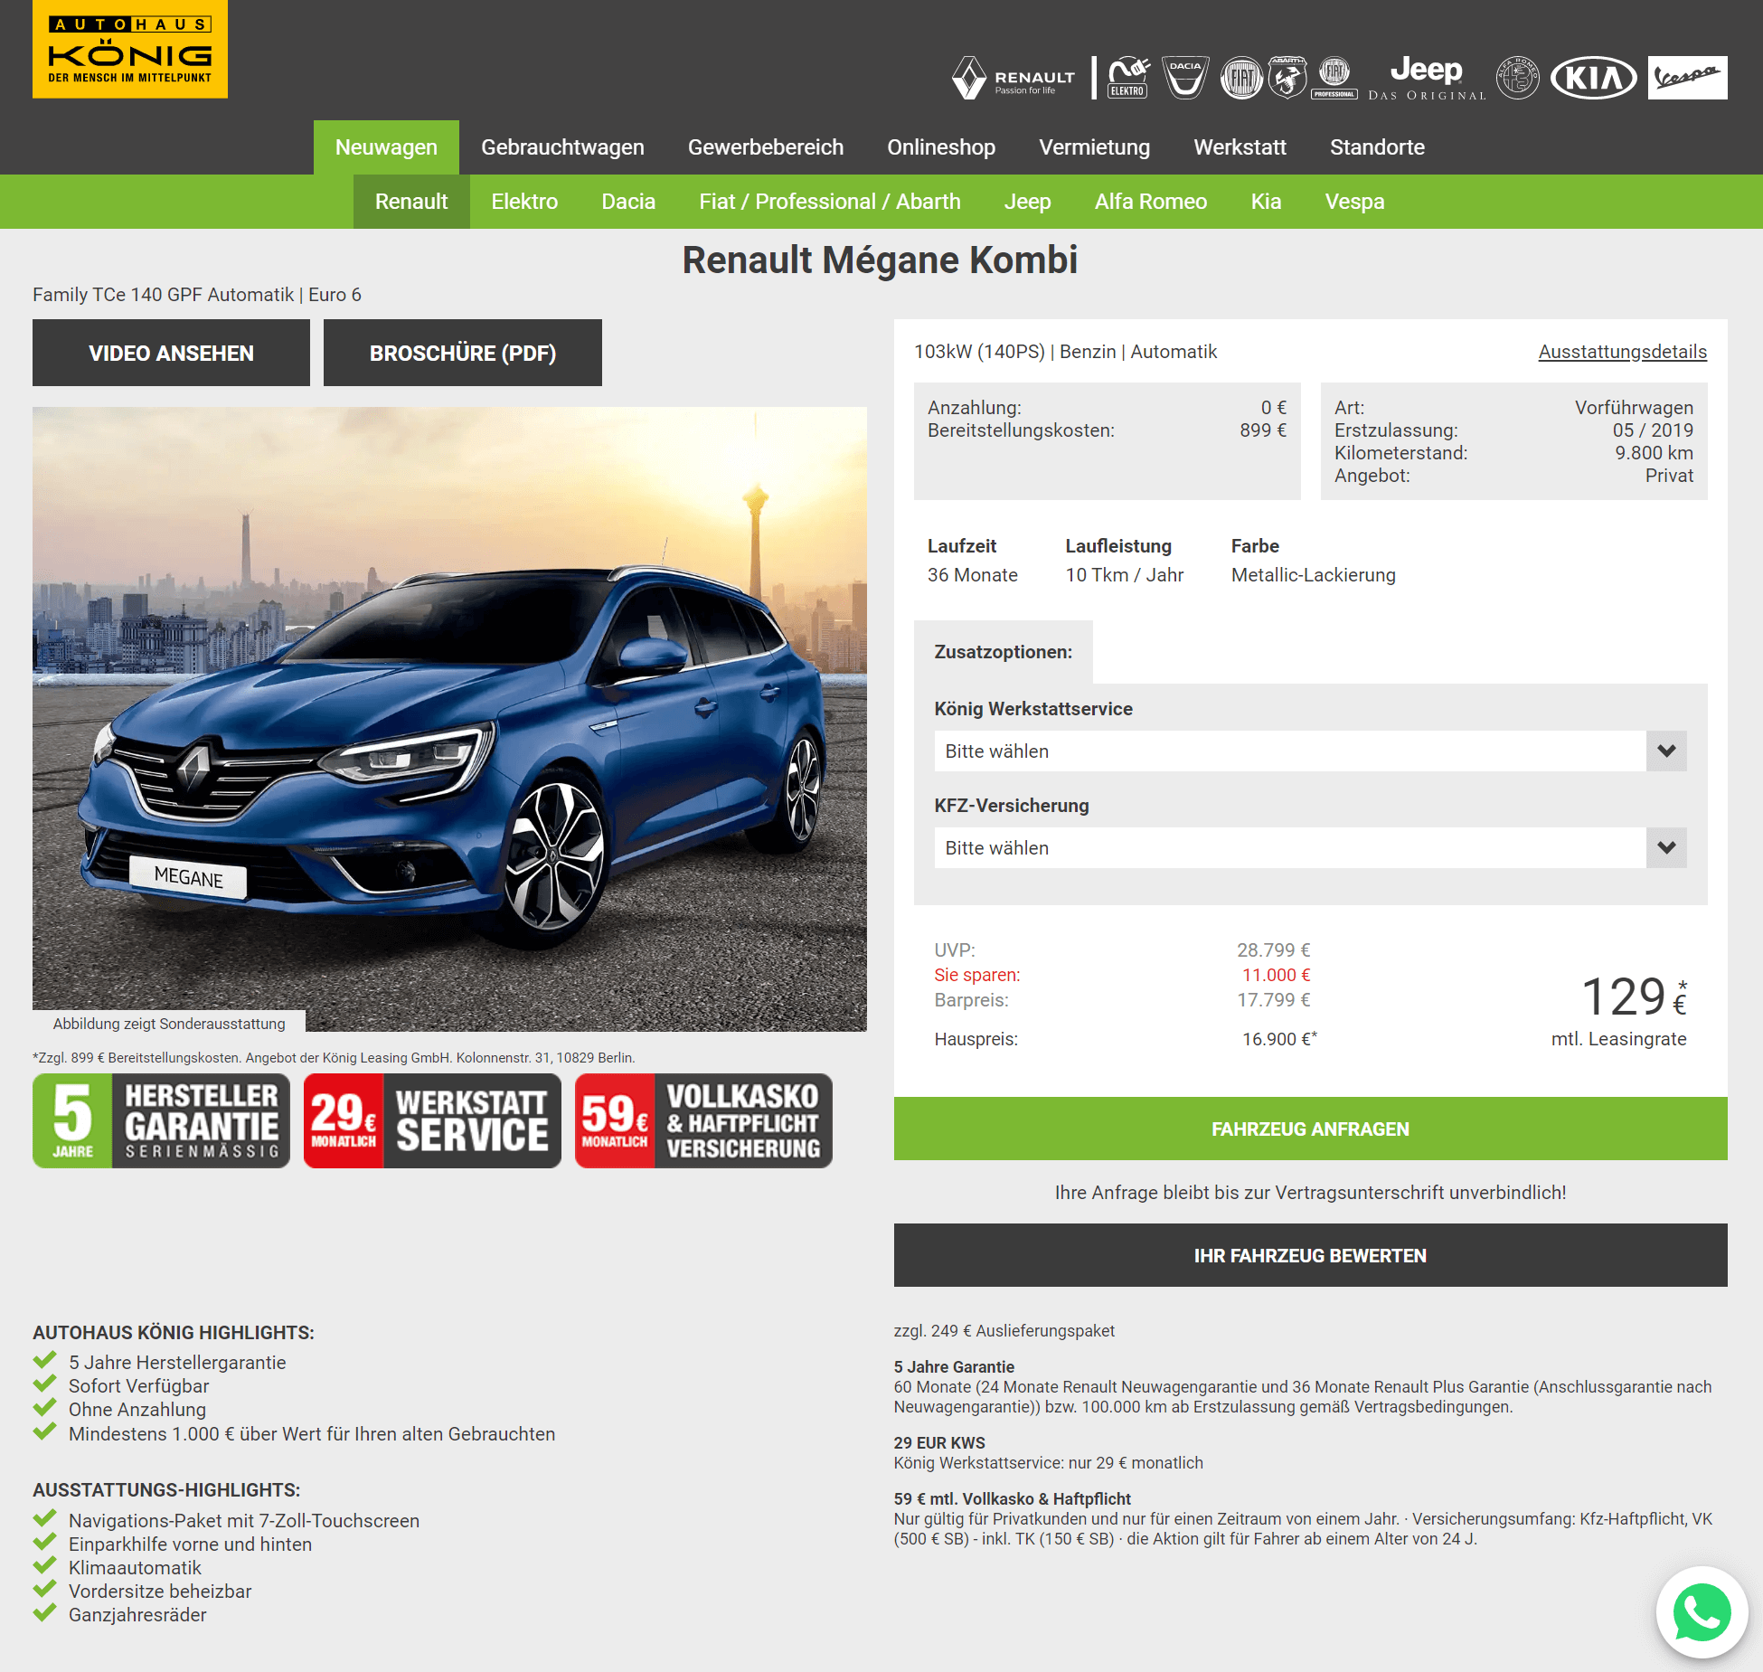The image size is (1763, 1672).
Task: Click Family TCe 140 GPF Automatik subtitle
Action: (x=197, y=295)
